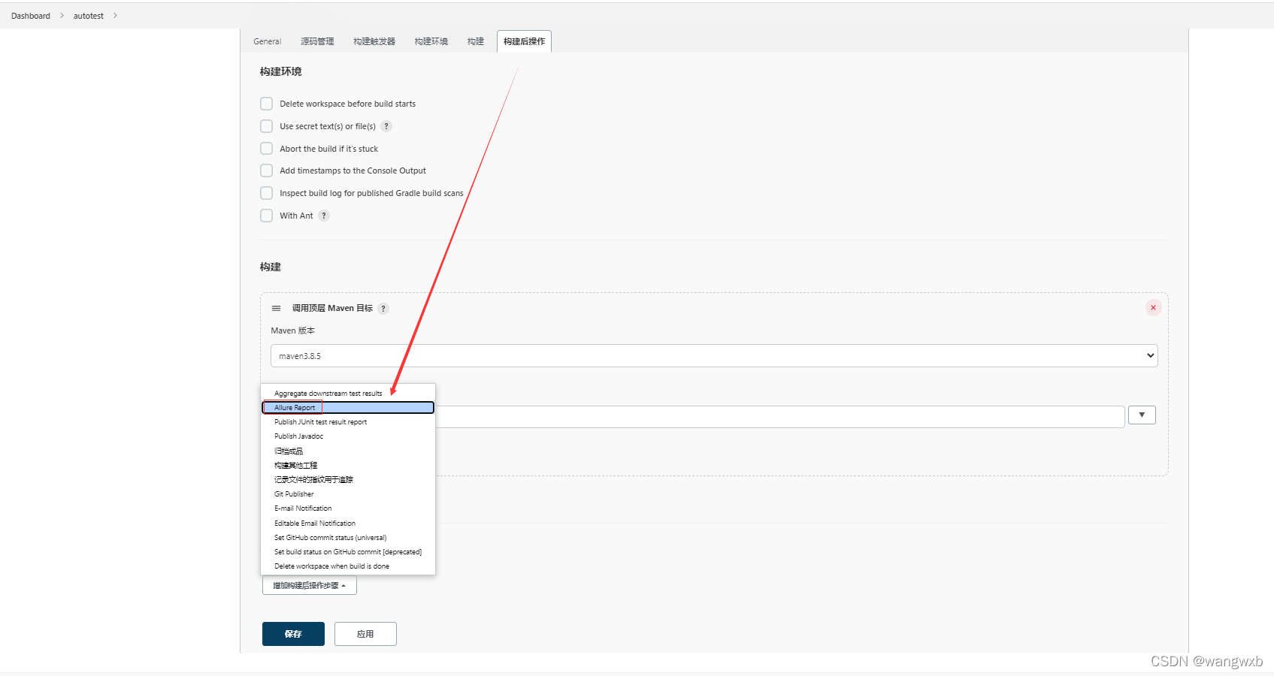
Task: Open help icon next to With Ant
Action: (x=324, y=216)
